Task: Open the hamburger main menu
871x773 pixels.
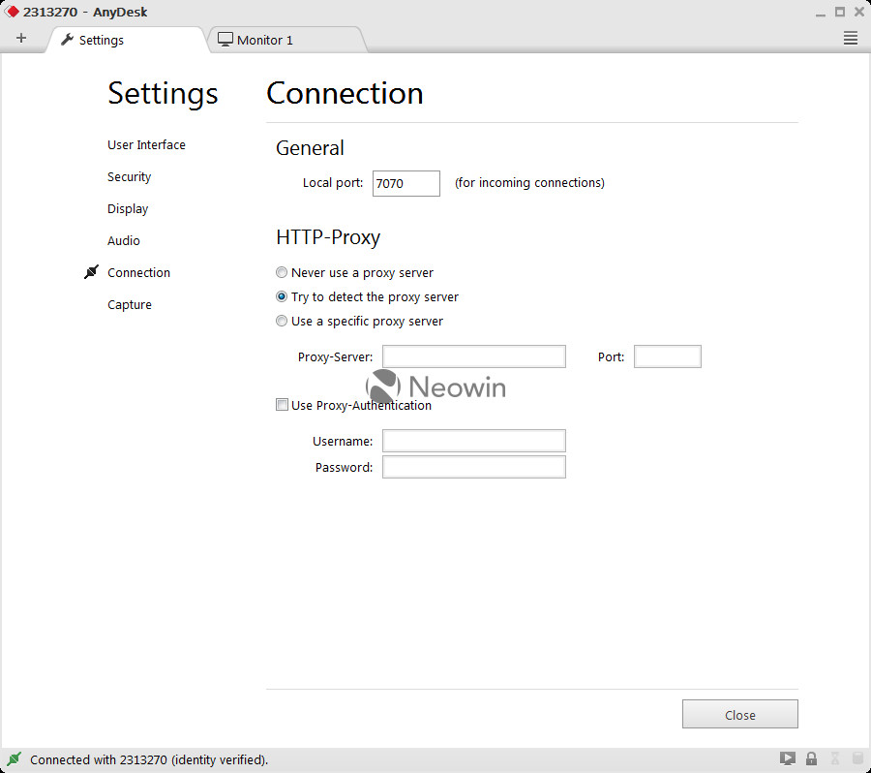Action: pyautogui.click(x=850, y=38)
